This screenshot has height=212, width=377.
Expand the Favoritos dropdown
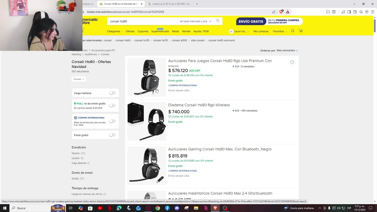point(280,31)
